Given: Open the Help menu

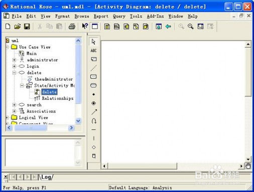Looking at the screenshot, I should click(x=193, y=16).
